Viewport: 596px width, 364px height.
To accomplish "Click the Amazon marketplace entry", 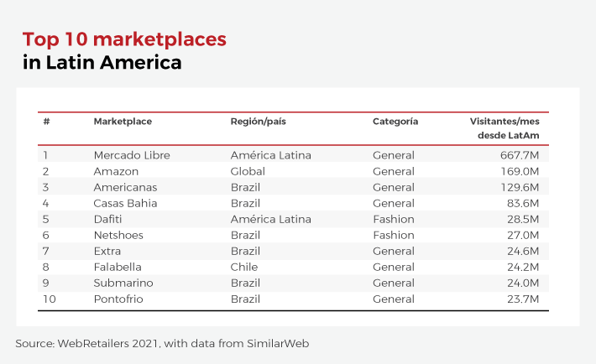I will tap(116, 171).
